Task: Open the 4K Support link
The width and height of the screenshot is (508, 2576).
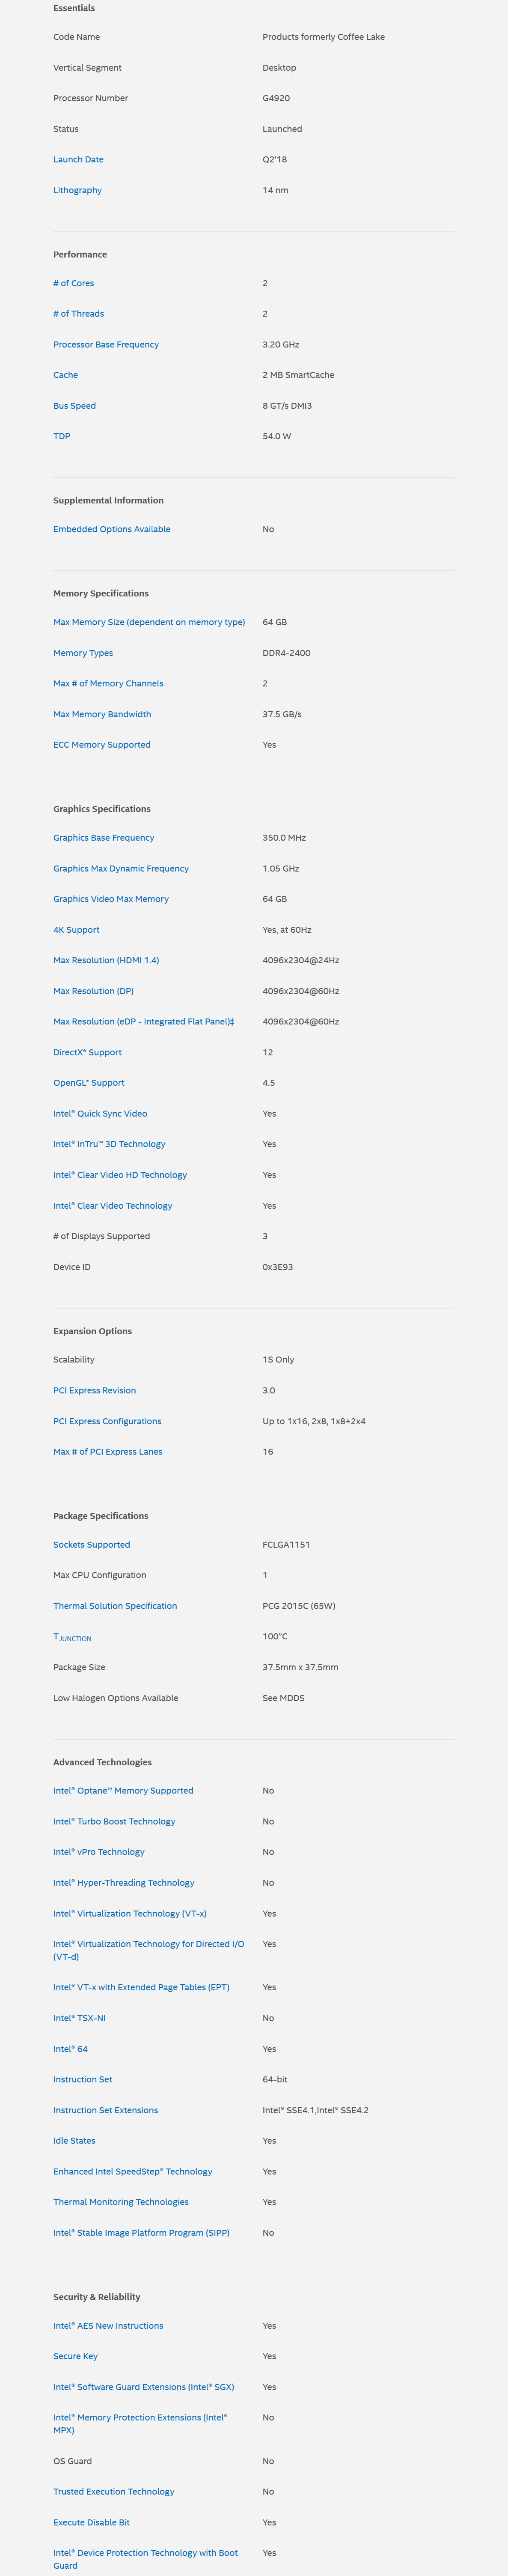Action: pos(76,930)
